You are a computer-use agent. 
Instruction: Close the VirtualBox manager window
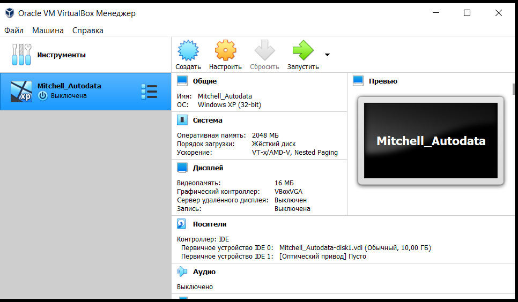(x=499, y=13)
